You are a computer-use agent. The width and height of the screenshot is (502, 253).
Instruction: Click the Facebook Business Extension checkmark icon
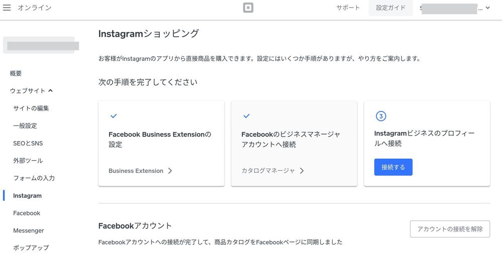click(114, 116)
